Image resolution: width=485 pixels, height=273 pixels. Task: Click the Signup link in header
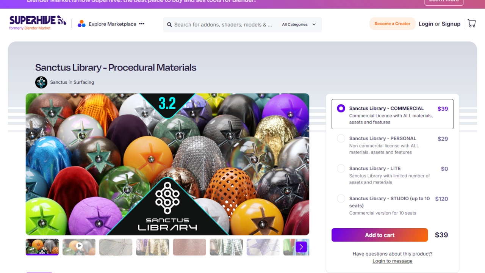pyautogui.click(x=451, y=24)
